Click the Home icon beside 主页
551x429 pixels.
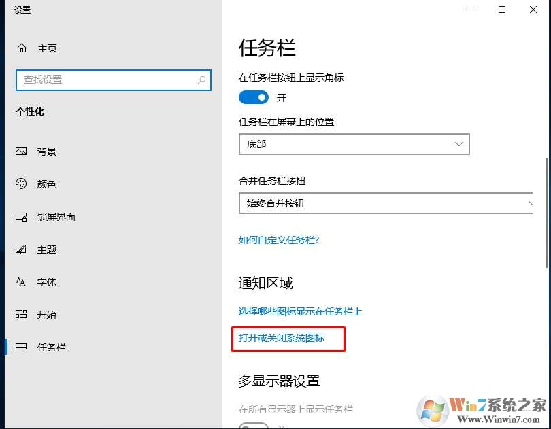click(x=22, y=48)
